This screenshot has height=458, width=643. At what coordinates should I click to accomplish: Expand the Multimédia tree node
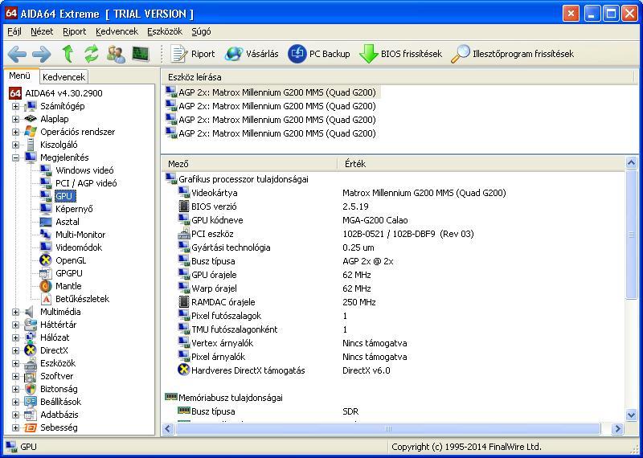(x=15, y=312)
